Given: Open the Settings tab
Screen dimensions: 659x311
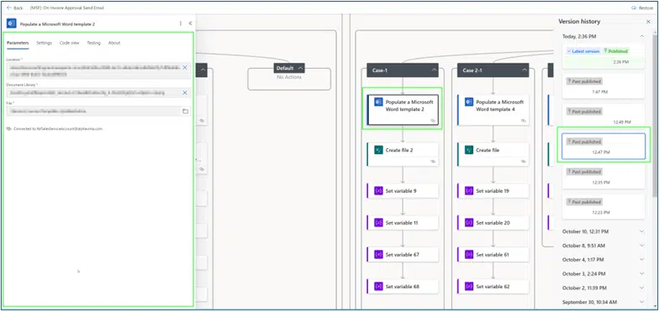Looking at the screenshot, I should coord(44,43).
